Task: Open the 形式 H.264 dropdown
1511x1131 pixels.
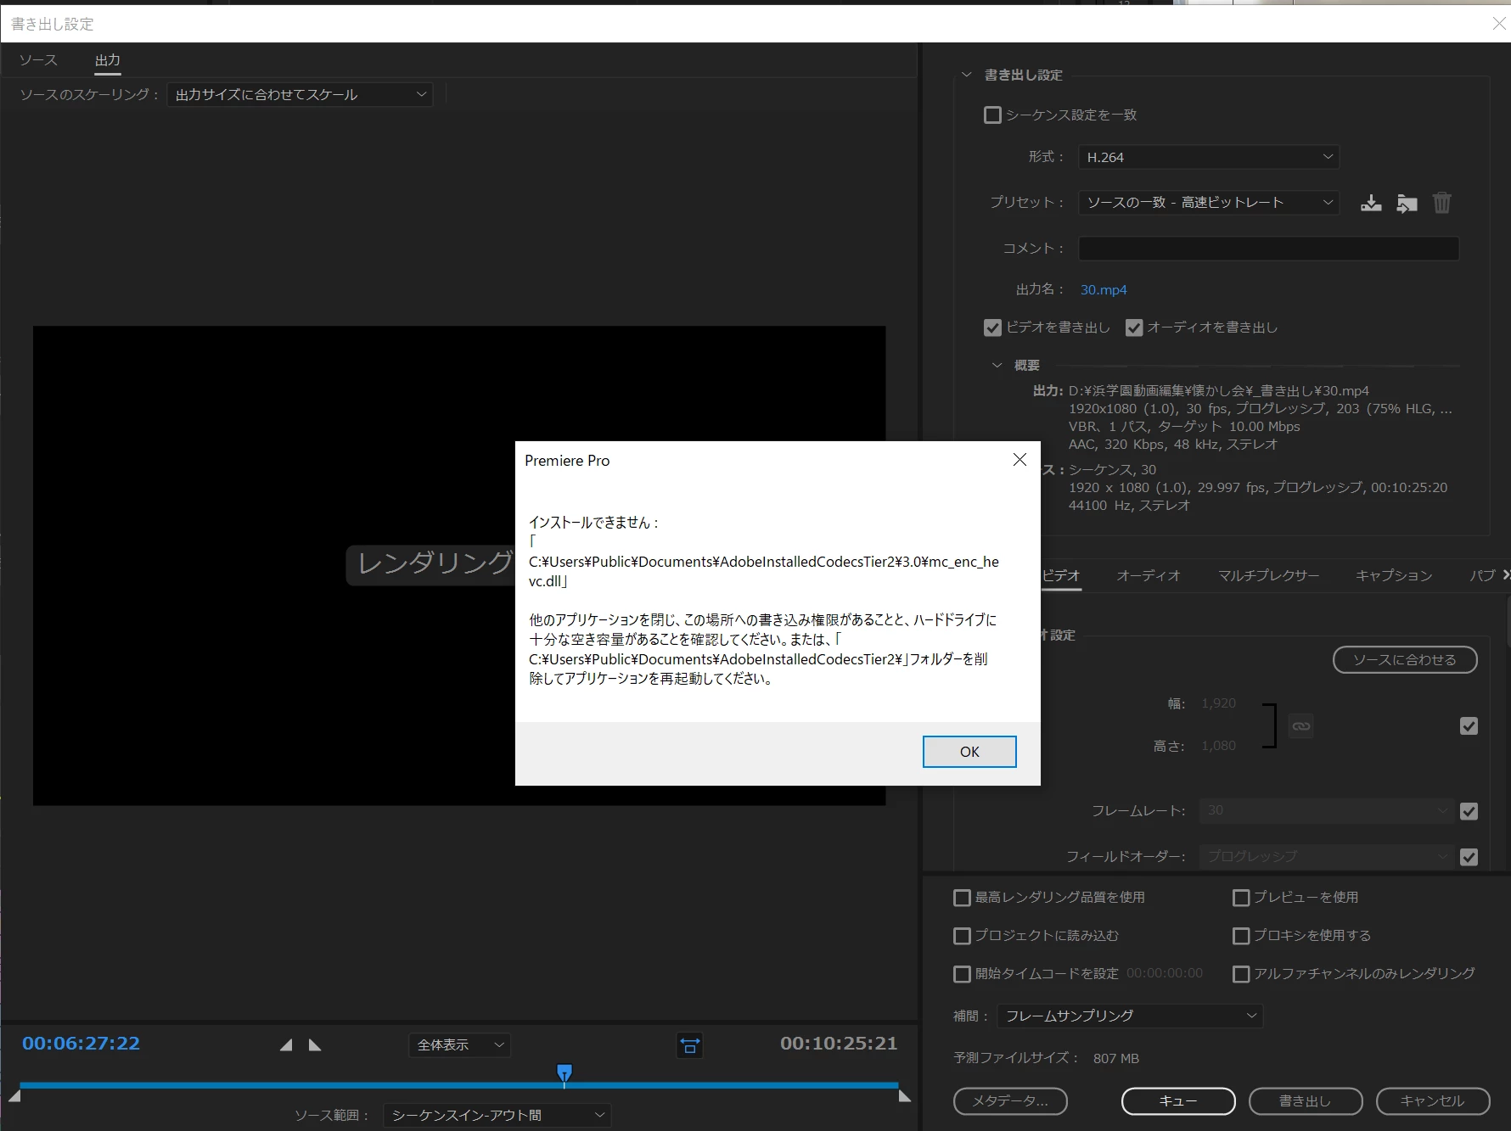Action: click(1209, 157)
